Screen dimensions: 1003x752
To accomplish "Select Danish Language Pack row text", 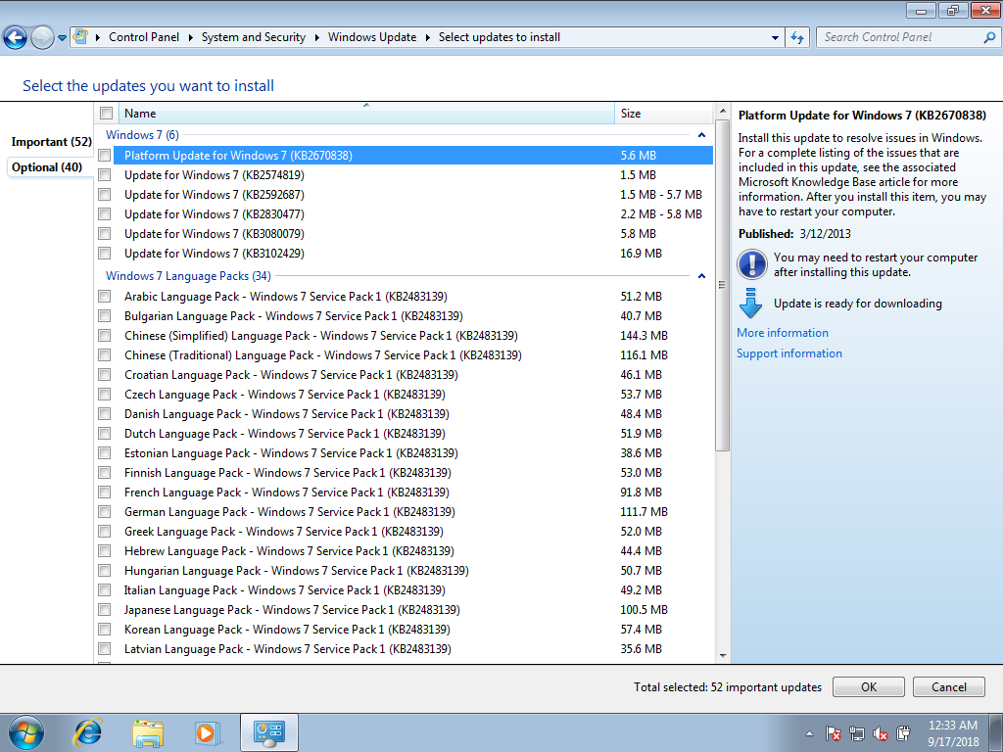I will coord(287,414).
